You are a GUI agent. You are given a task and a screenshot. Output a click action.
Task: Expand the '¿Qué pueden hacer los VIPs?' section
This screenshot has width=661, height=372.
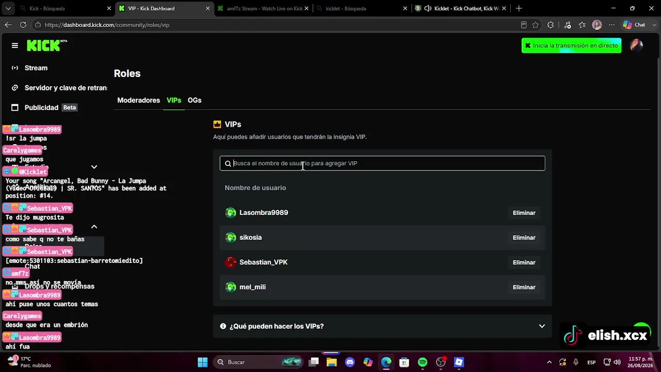tap(382, 326)
